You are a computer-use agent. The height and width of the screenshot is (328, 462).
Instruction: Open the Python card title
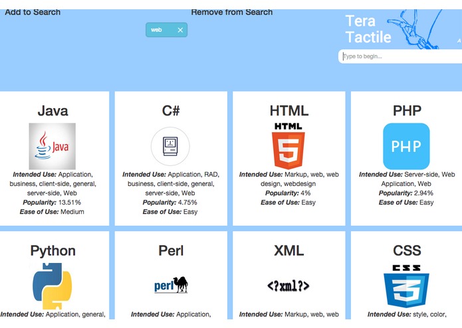[x=53, y=251]
